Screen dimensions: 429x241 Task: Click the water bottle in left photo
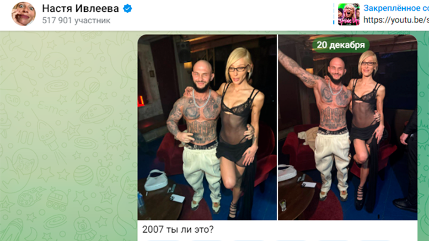tap(141, 204)
